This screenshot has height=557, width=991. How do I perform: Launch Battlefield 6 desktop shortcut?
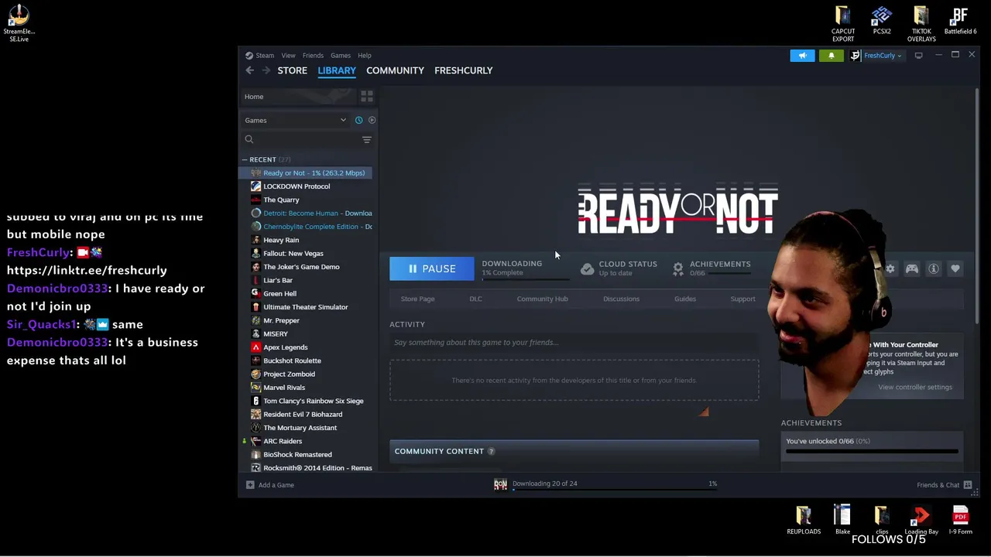(960, 21)
